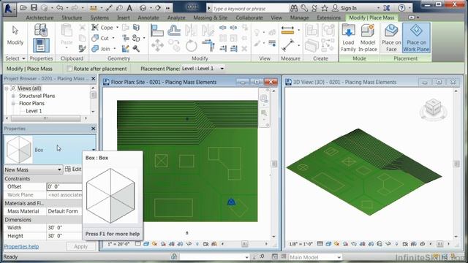Click the Type Properties icon in Properties panel
468x263 pixels.
(x=41, y=30)
